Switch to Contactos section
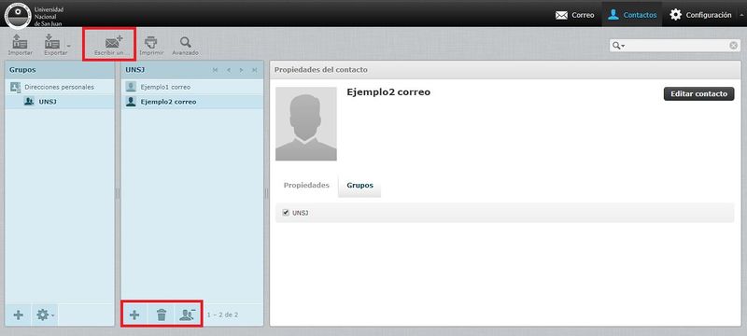The height and width of the screenshot is (336, 747). pyautogui.click(x=632, y=15)
